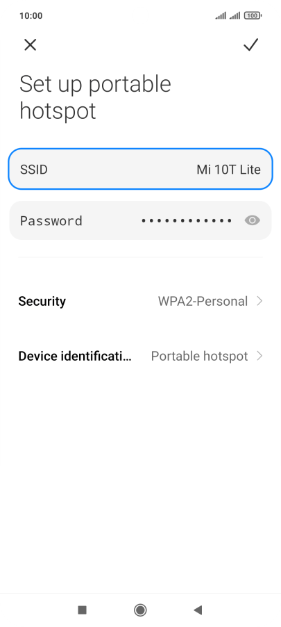Expand Device identification chevron arrow
This screenshot has height=627, width=281.
[x=259, y=355]
